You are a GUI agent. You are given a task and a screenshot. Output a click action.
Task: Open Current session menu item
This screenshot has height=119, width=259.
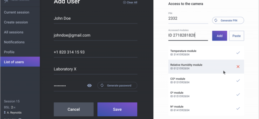click(x=17, y=12)
